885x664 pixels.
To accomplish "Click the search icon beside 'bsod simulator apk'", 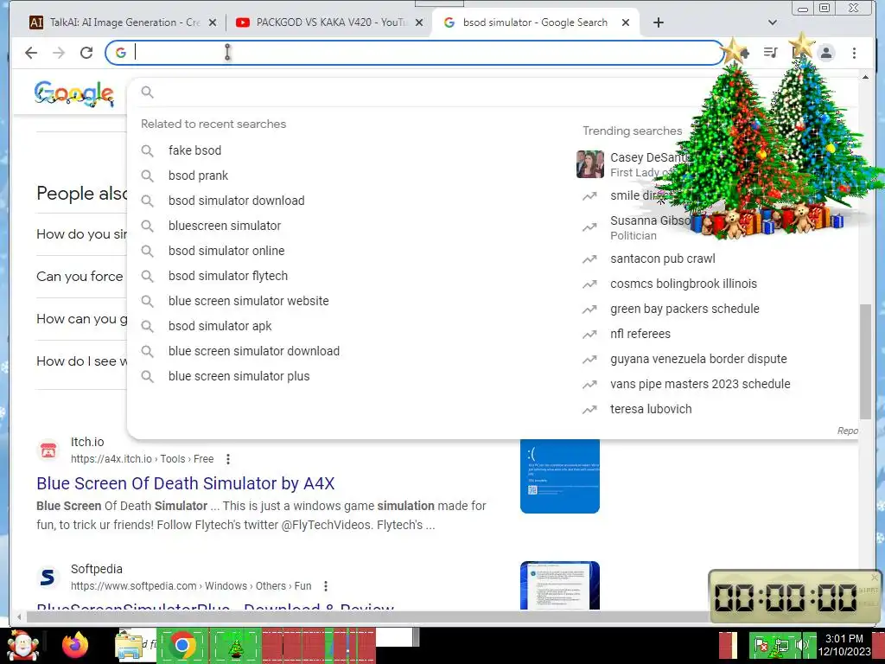I will 147,326.
